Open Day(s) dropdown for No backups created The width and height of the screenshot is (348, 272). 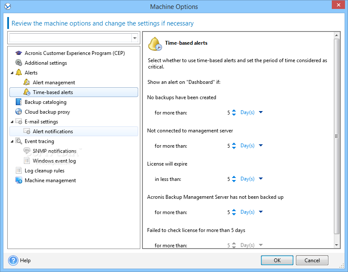pos(261,112)
